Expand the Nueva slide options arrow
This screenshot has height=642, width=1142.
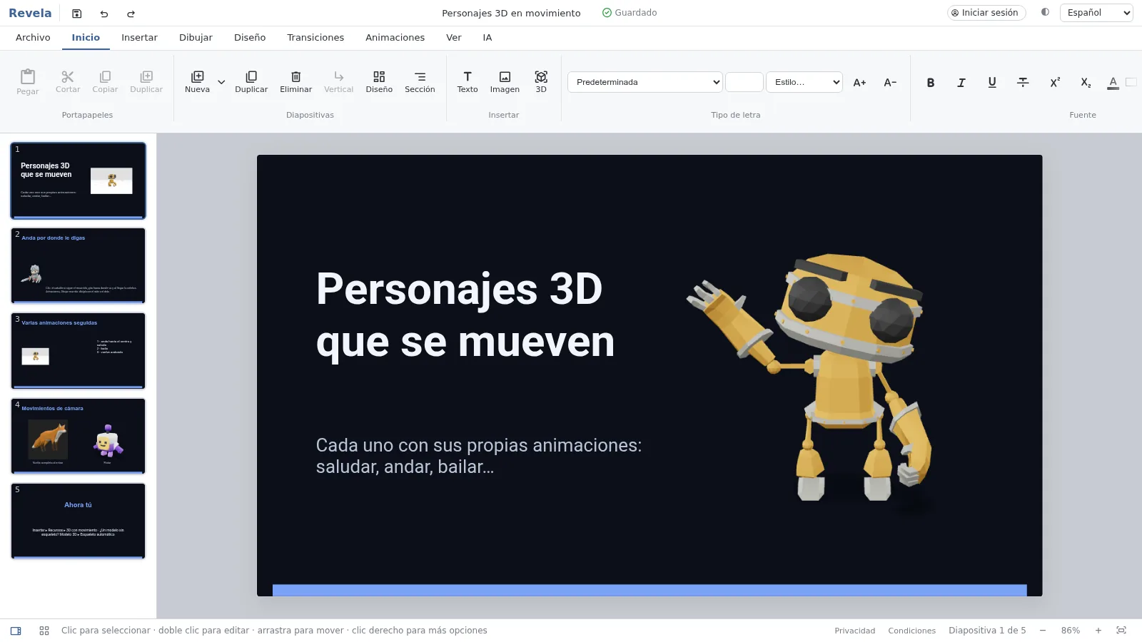pos(221,82)
